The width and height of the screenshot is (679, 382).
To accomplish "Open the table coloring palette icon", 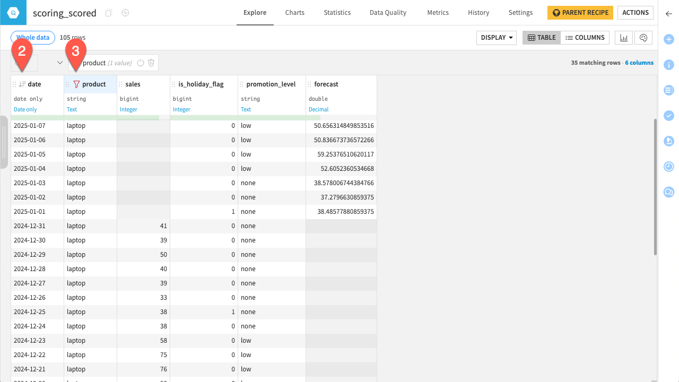I will [x=643, y=38].
